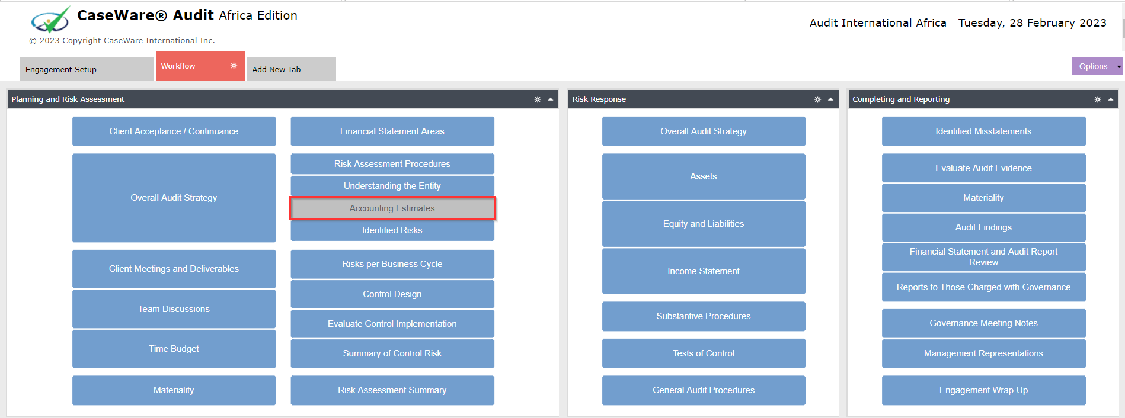Open the Options dropdown

point(1097,66)
